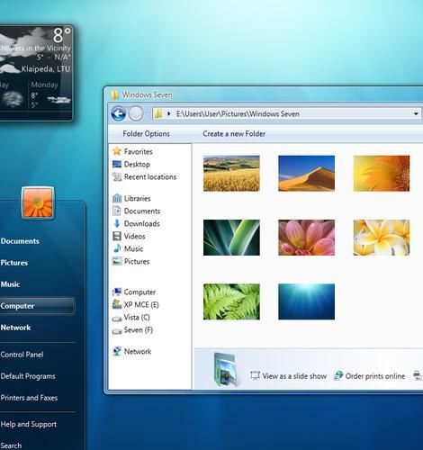
Task: Click the 8° temperature on weather gadget
Action: tap(62, 35)
